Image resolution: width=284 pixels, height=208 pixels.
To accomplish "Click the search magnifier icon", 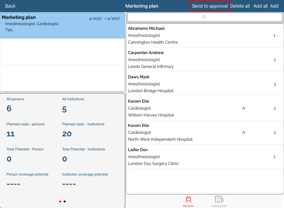I will [x=204, y=17].
